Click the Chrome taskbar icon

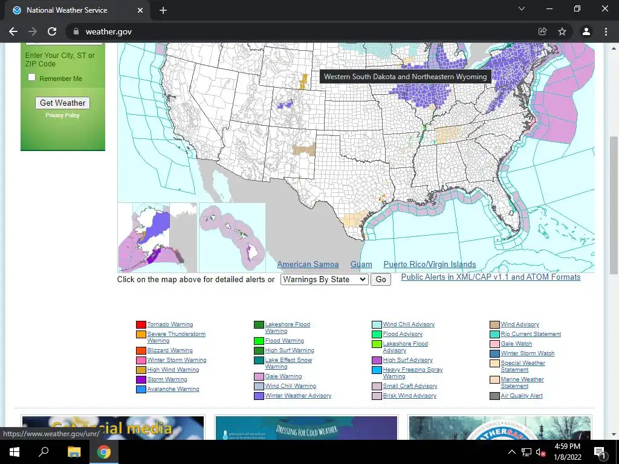[x=104, y=452]
